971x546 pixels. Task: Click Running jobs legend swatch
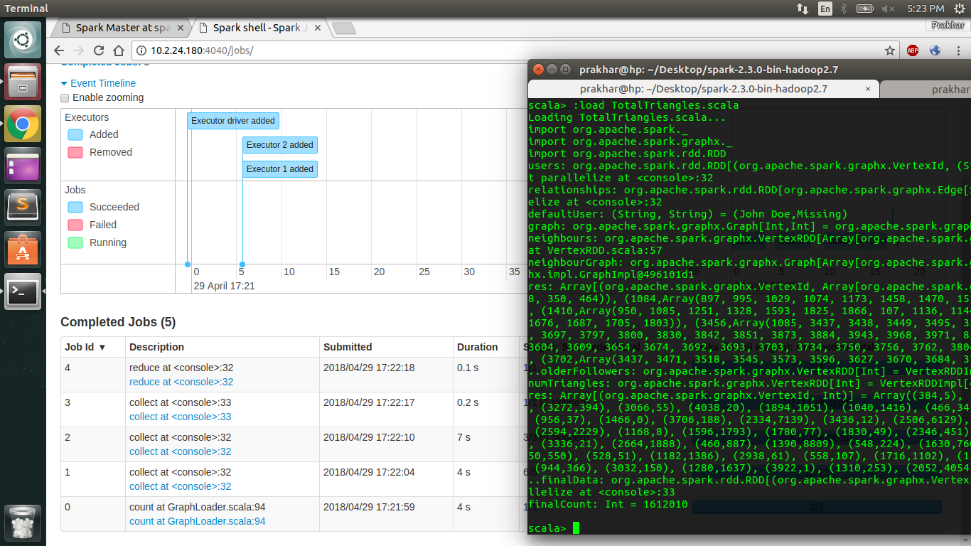tap(75, 242)
